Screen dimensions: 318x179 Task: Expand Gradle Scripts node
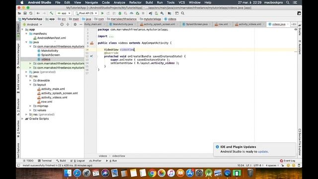[x=22, y=119]
